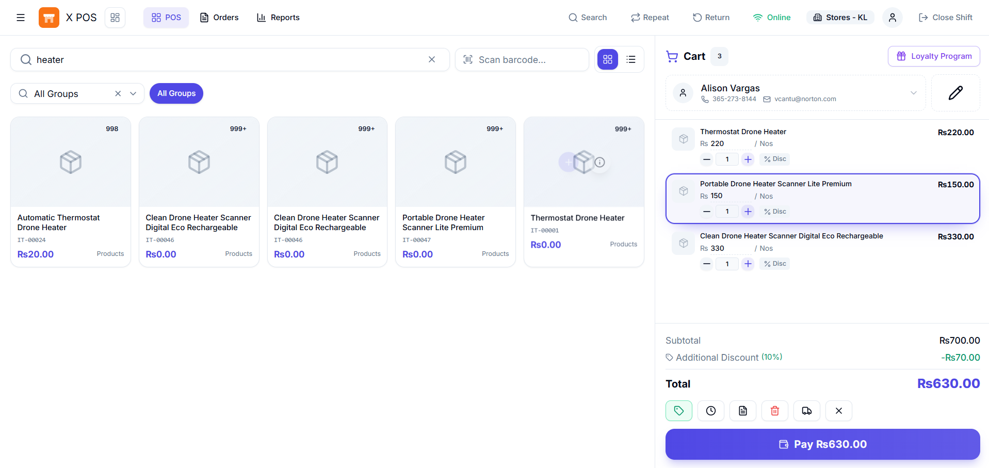Edit the customer details with pencil icon
989x468 pixels.
(x=955, y=93)
